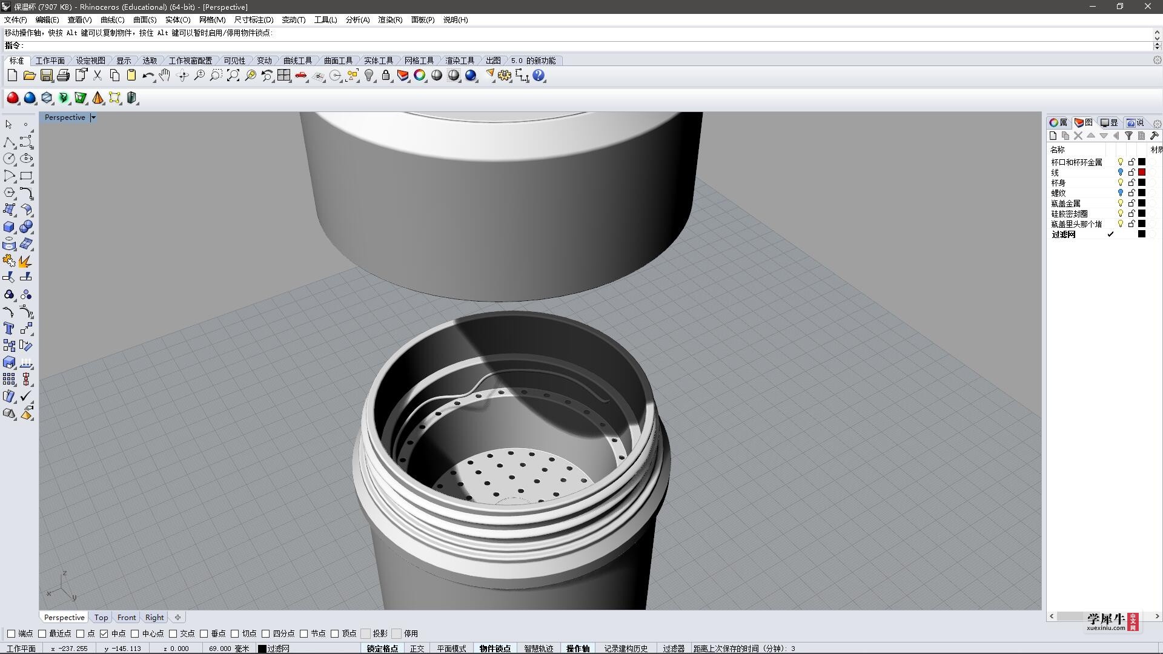This screenshot has height=654, width=1163.
Task: Enable the 最近点 osnap checkbox
Action: pos(42,633)
